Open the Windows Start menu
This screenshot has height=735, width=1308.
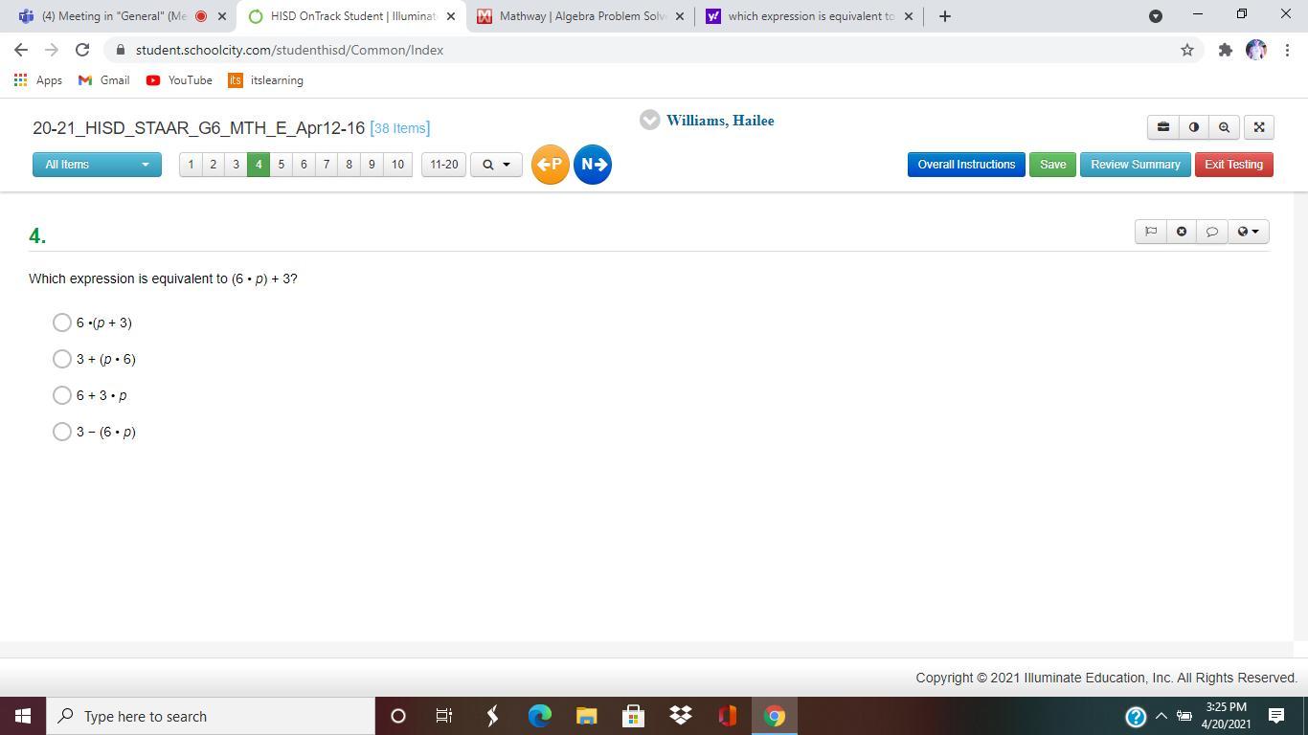coord(23,716)
